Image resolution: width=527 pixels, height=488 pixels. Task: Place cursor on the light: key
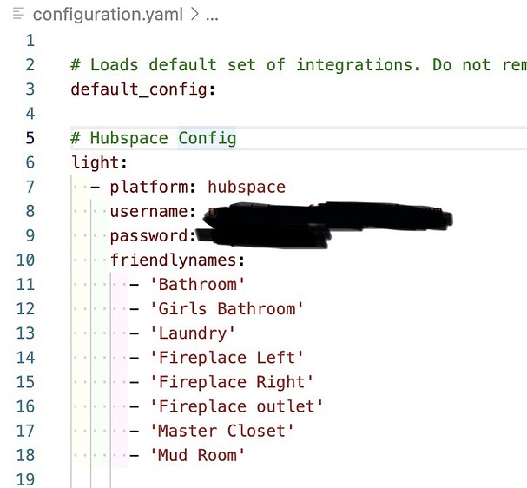[99, 162]
